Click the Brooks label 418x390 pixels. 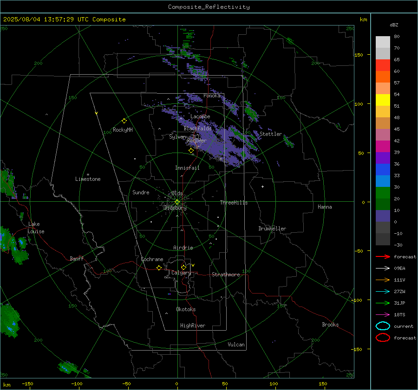pyautogui.click(x=330, y=325)
